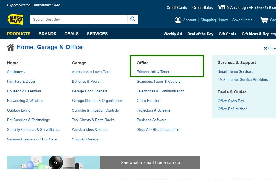Open Garage Door Openers category
The width and height of the screenshot is (276, 180).
(x=89, y=91)
